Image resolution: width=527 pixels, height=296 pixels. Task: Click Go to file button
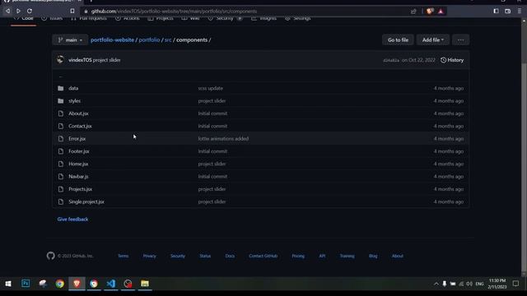pos(398,40)
